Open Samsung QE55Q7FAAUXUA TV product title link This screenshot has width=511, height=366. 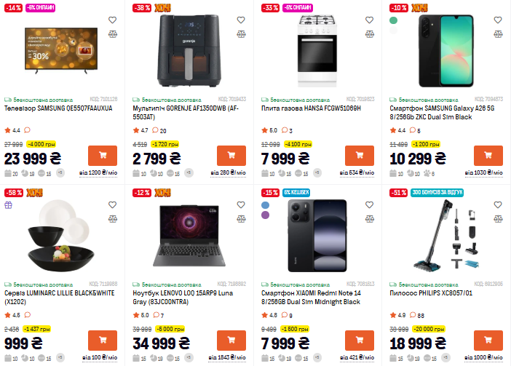tap(58, 108)
